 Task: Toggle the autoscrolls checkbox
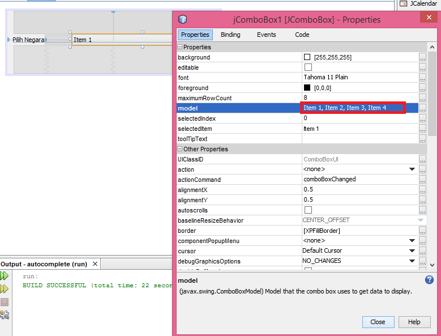[308, 210]
